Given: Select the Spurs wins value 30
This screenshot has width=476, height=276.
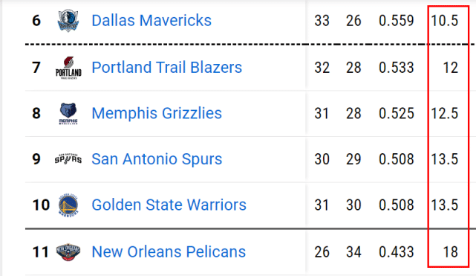Looking at the screenshot, I should pos(322,159).
